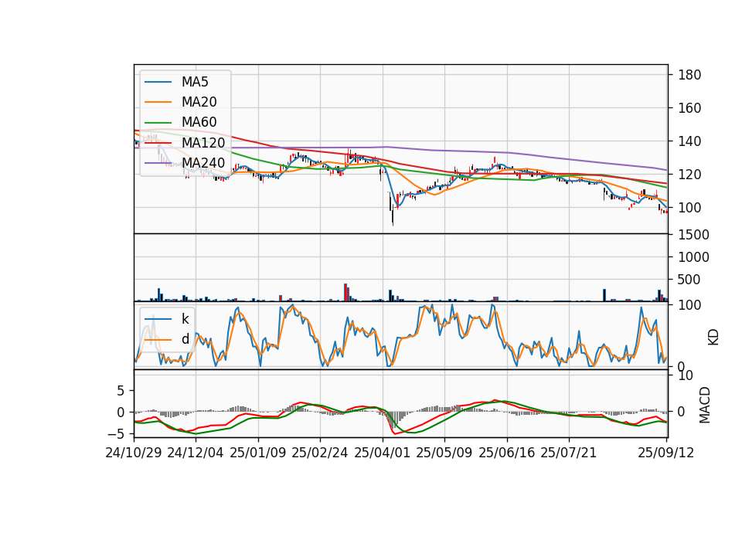Viewport: 742px width, 533px height.
Task: Click the 180 price axis tick label
Action: click(689, 75)
